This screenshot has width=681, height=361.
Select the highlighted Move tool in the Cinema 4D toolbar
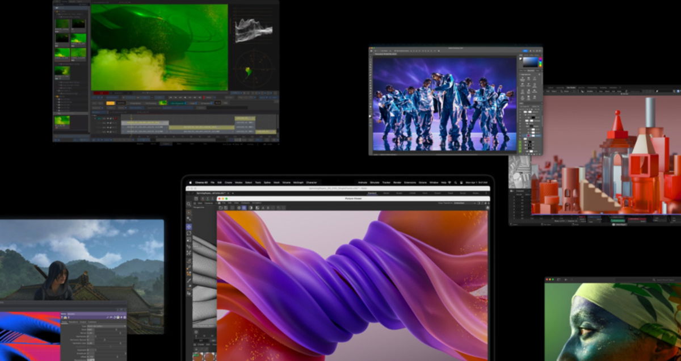189,227
